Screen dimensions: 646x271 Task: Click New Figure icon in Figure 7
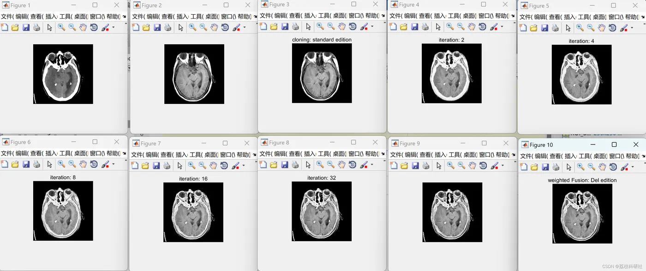pos(135,165)
